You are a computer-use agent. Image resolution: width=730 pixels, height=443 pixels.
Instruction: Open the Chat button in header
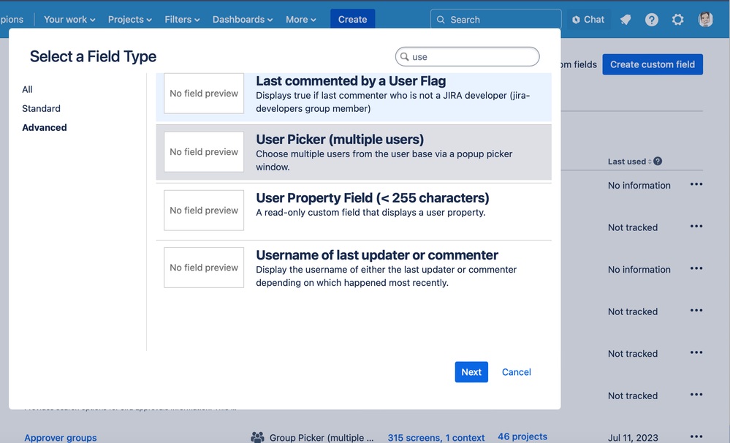point(588,20)
